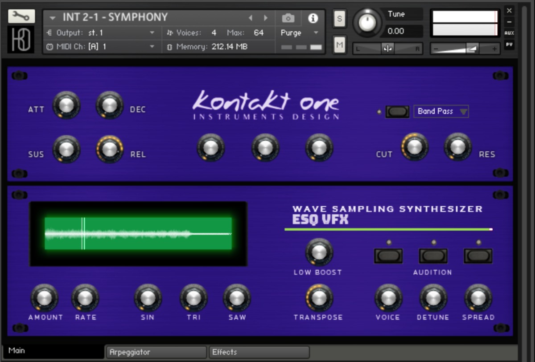Click the DEC envelope knob
535x362 pixels.
(x=110, y=106)
